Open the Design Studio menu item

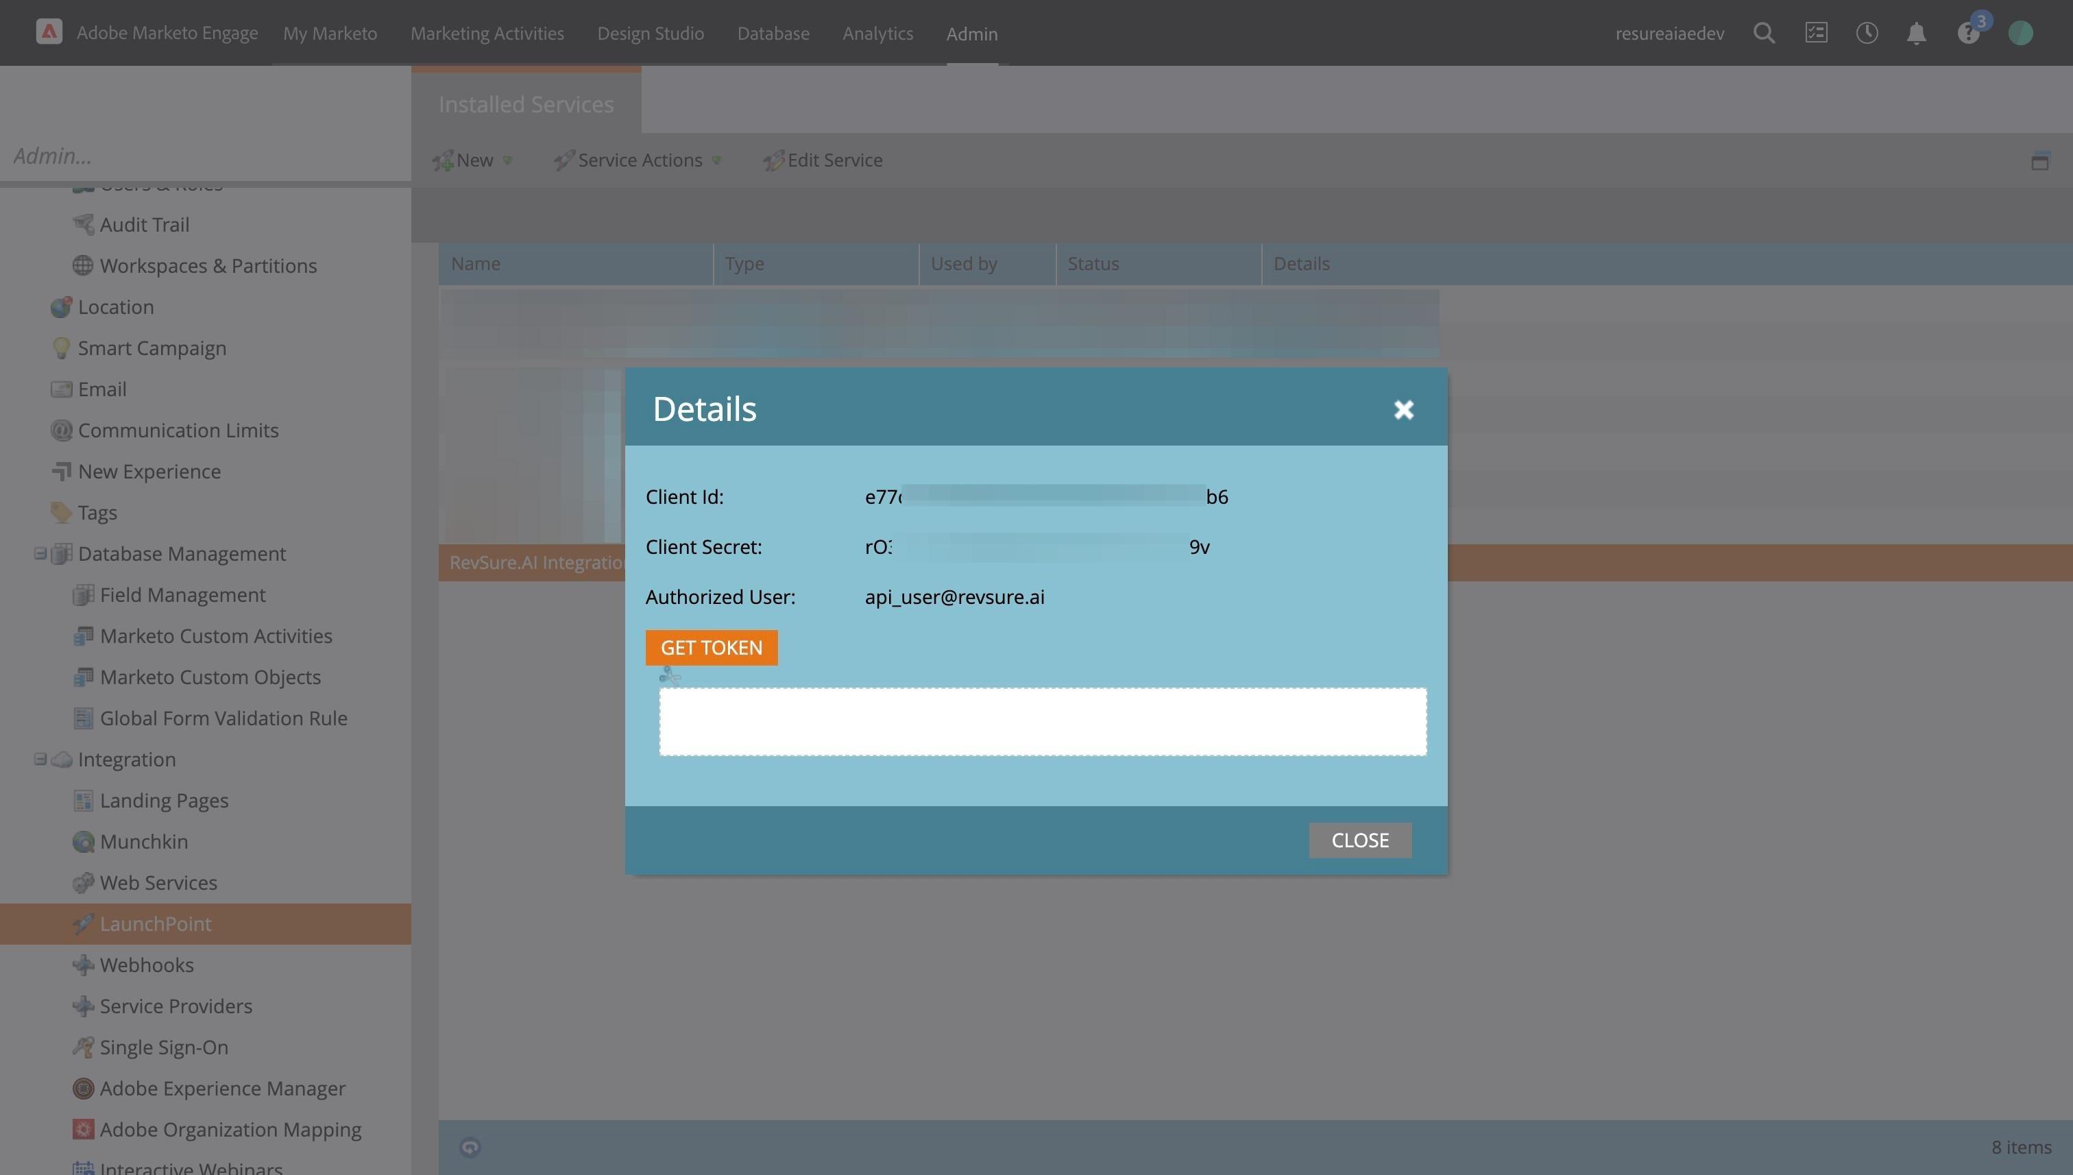coord(651,34)
